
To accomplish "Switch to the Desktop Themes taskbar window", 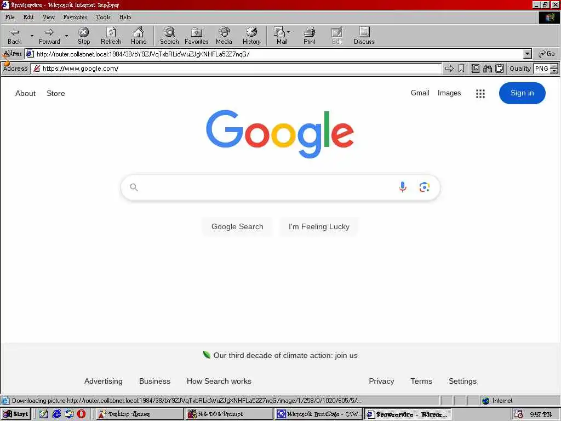I will pos(140,414).
